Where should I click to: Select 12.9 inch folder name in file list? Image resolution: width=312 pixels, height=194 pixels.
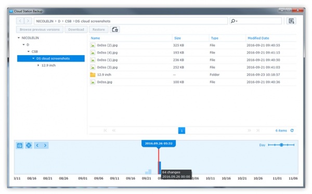[104, 74]
